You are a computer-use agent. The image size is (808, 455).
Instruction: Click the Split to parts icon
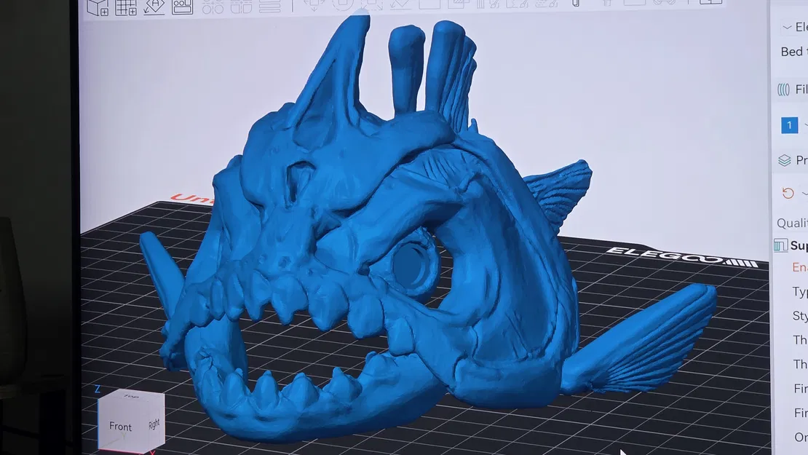coord(241,6)
